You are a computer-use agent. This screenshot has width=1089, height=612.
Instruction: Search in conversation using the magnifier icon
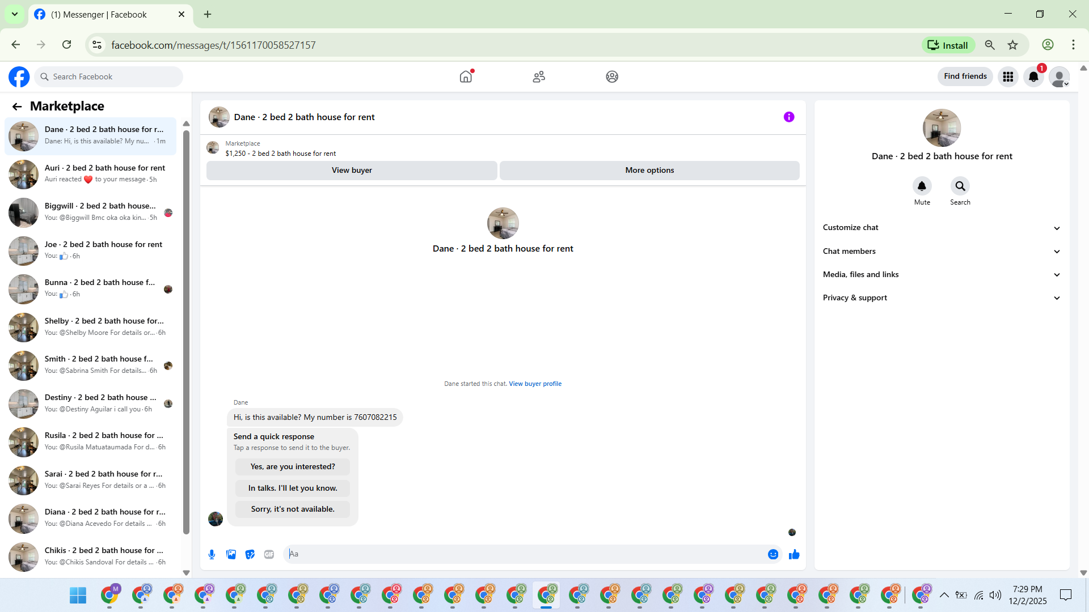pos(960,186)
